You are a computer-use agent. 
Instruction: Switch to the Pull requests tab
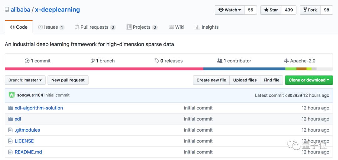(x=95, y=27)
